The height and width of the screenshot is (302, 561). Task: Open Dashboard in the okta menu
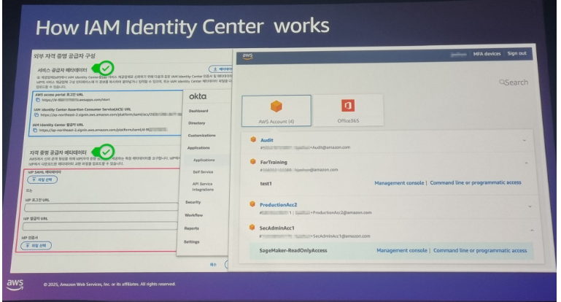point(198,111)
